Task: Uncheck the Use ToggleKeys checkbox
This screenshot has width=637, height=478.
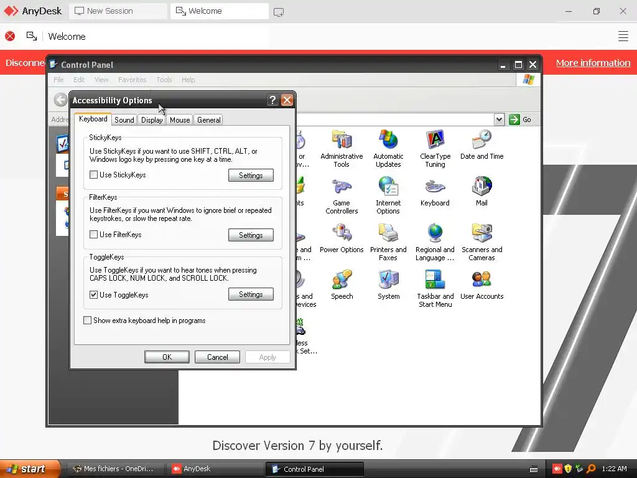Action: click(x=93, y=294)
